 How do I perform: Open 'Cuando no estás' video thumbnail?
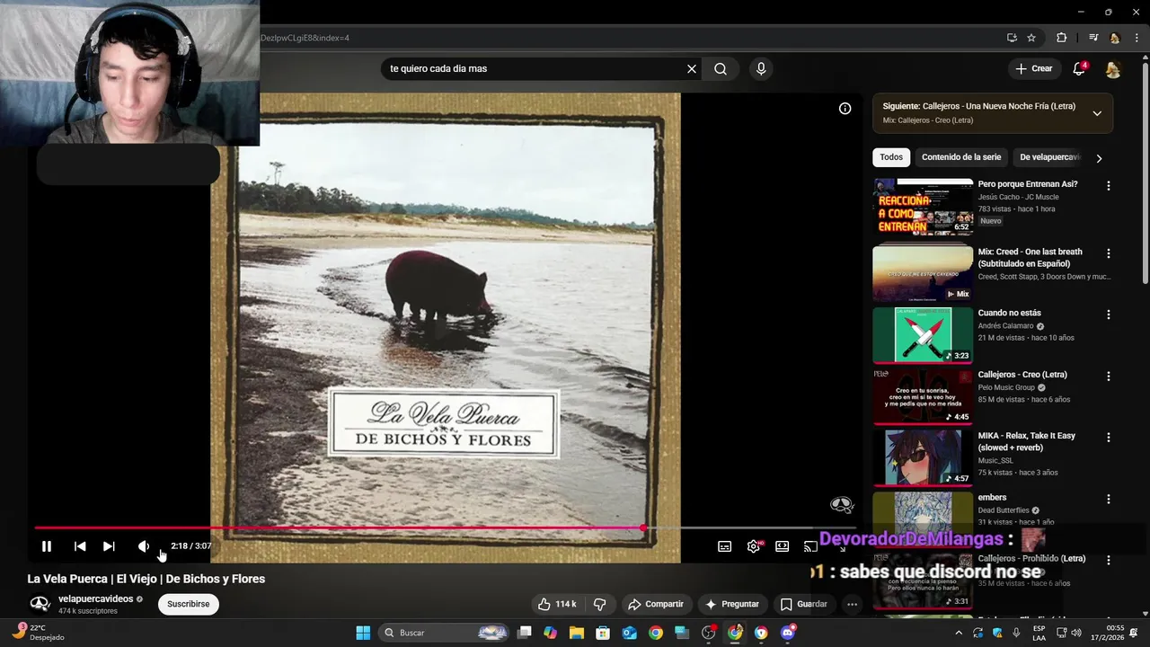pos(923,335)
